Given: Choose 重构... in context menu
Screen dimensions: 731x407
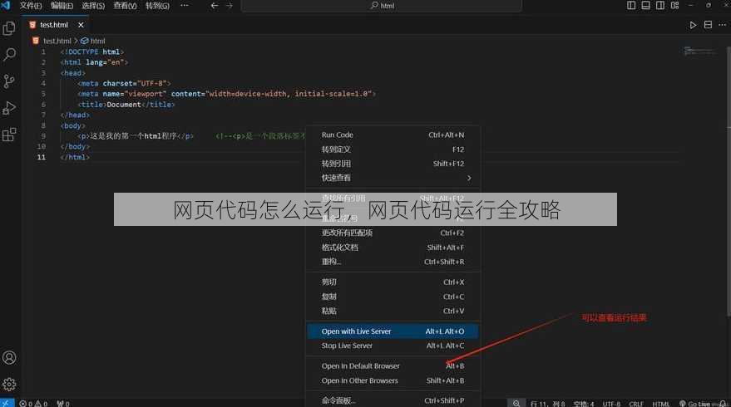Looking at the screenshot, I should click(x=393, y=262).
